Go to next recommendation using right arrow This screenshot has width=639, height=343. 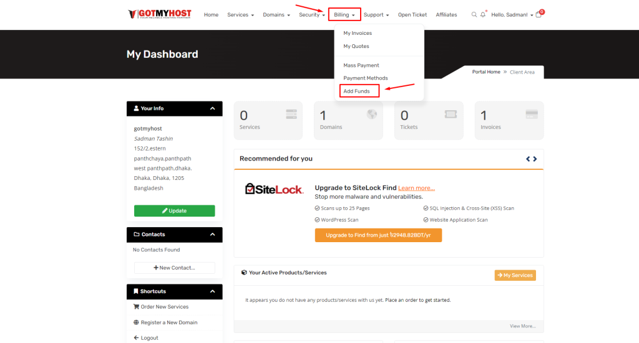pos(535,159)
